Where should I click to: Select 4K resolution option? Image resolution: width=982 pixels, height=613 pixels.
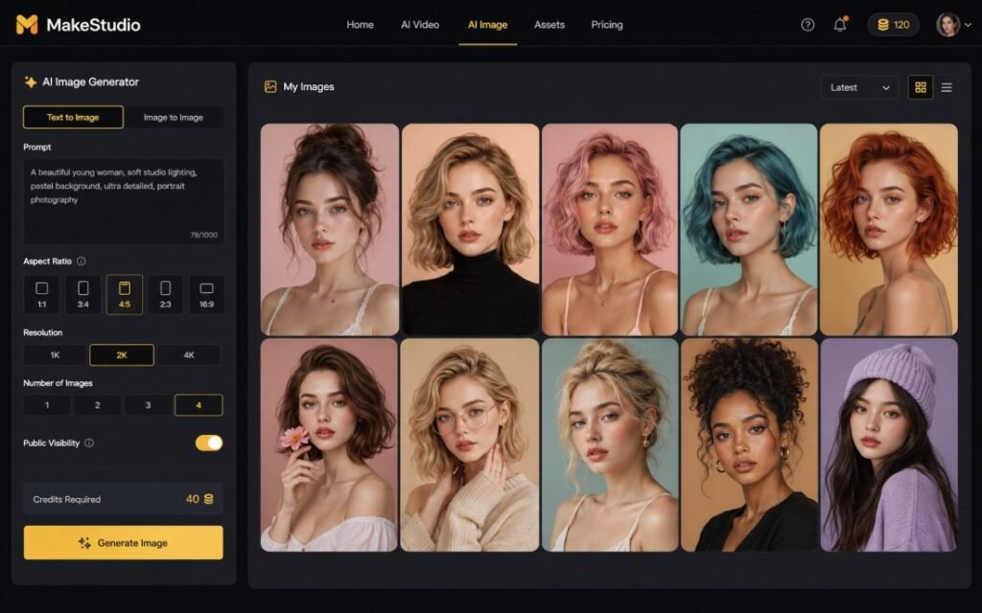click(x=189, y=354)
